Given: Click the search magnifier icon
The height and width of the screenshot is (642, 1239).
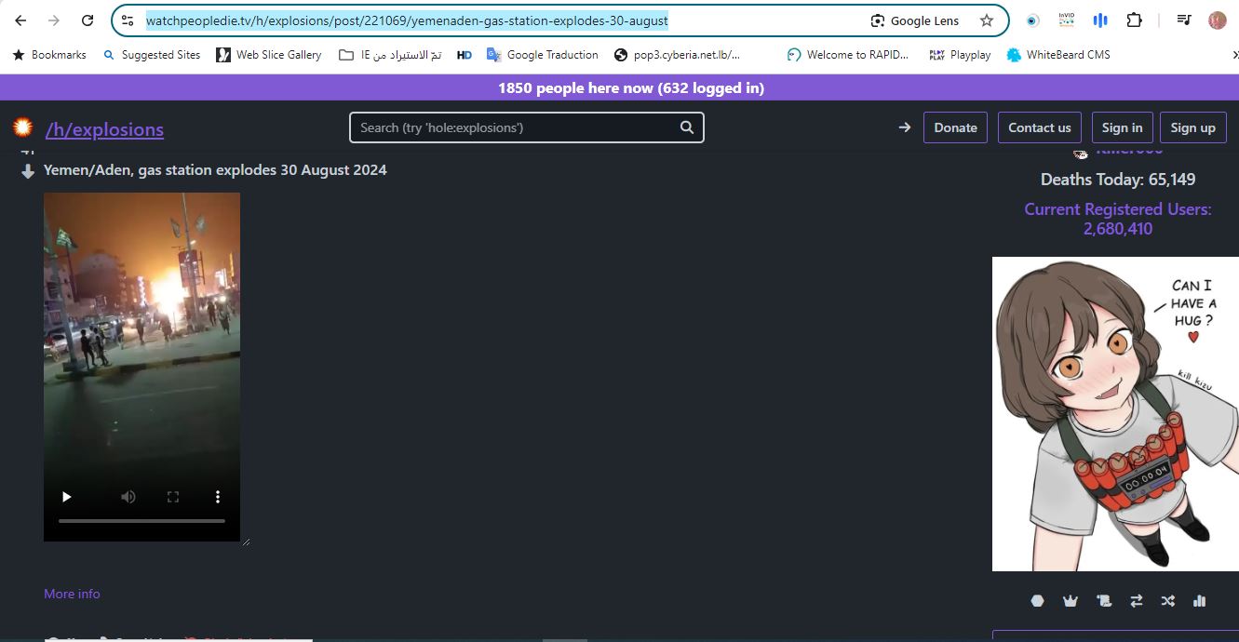Looking at the screenshot, I should (x=687, y=127).
